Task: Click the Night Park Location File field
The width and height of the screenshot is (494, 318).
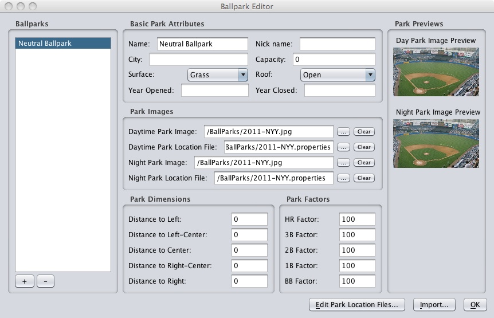Action: click(x=274, y=178)
